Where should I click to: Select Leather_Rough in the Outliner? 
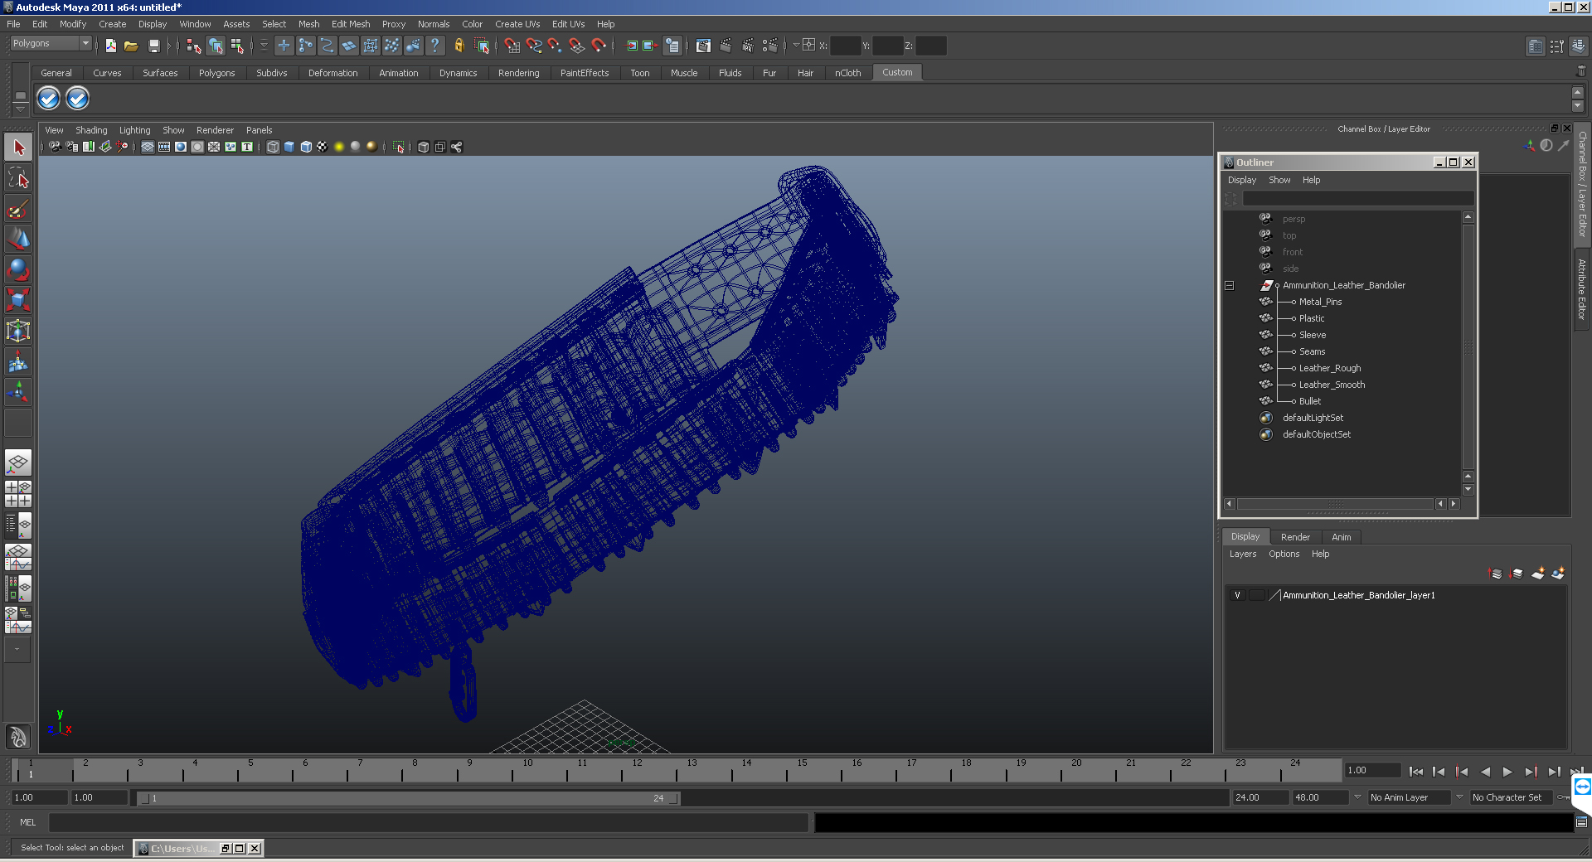tap(1329, 368)
